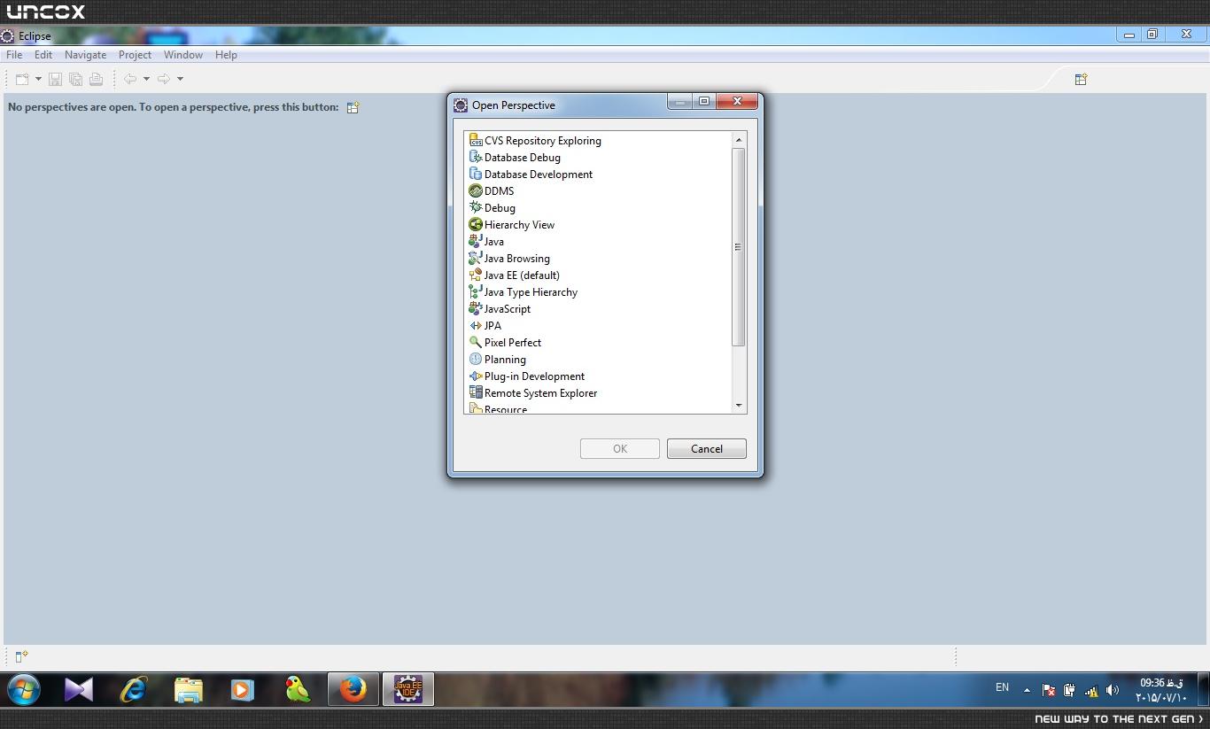Open the Edit menu
This screenshot has height=729, width=1210.
click(43, 55)
